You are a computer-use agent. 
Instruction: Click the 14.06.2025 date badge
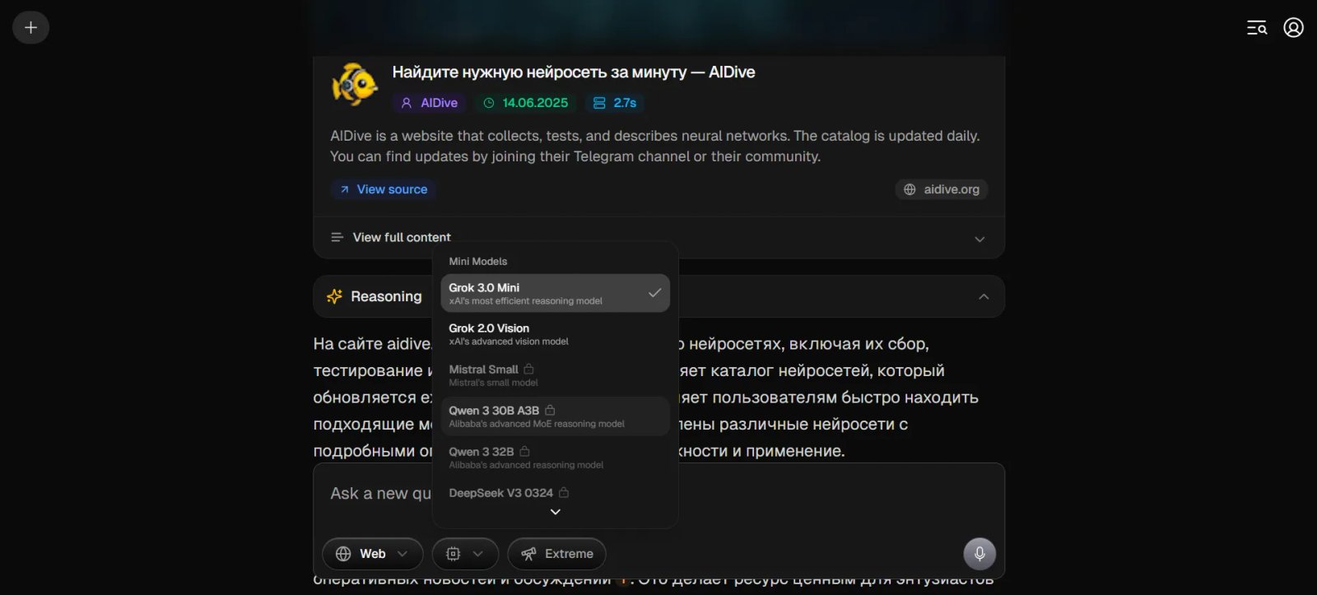525,103
